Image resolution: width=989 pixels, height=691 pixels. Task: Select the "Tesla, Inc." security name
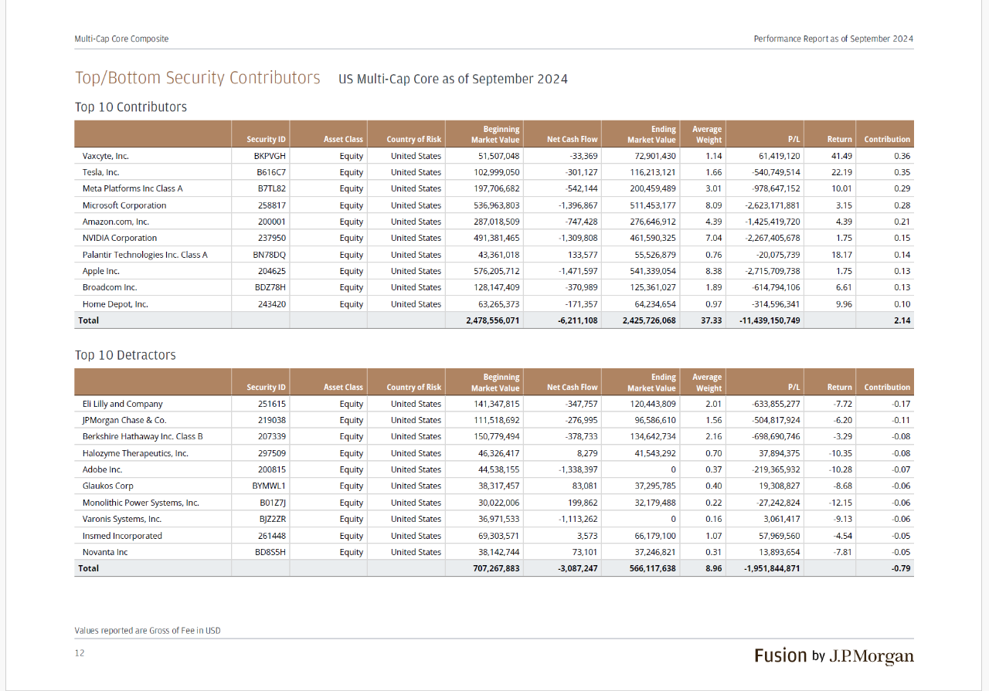click(x=100, y=172)
